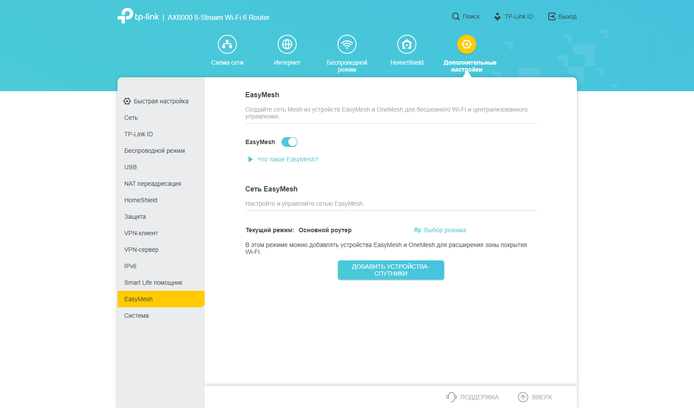Open Защита in the sidebar

point(161,217)
